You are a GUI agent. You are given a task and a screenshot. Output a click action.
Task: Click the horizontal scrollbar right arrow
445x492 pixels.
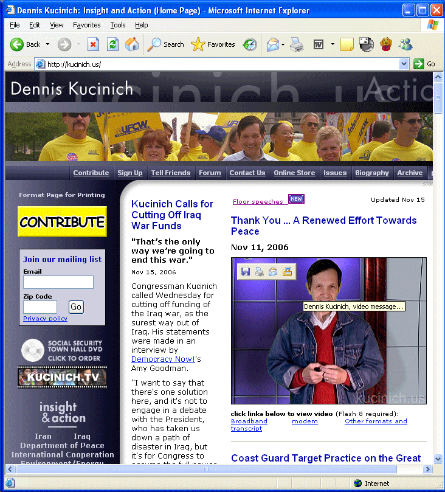pyautogui.click(x=427, y=469)
